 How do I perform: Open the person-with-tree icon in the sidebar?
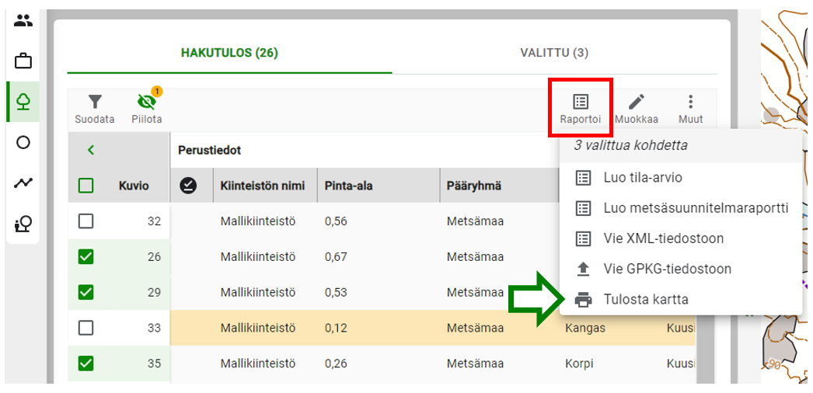(x=23, y=224)
